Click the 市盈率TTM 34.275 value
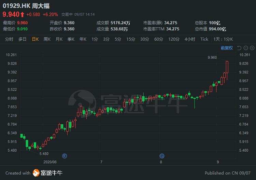 pos(173,29)
